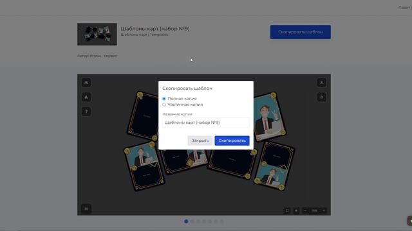The height and width of the screenshot is (231, 412).
Task: Go to the last slide pagination dot
Action: click(x=221, y=221)
